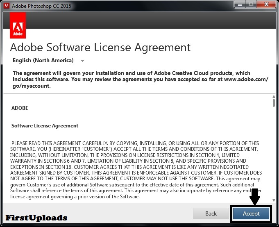Click the FirstUploads watermark text

(x=36, y=218)
